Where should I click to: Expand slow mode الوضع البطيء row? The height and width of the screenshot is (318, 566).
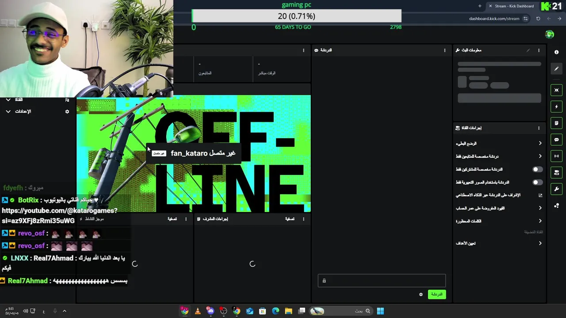pos(499,144)
